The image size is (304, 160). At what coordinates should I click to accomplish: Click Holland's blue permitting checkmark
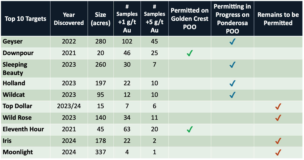click(232, 83)
